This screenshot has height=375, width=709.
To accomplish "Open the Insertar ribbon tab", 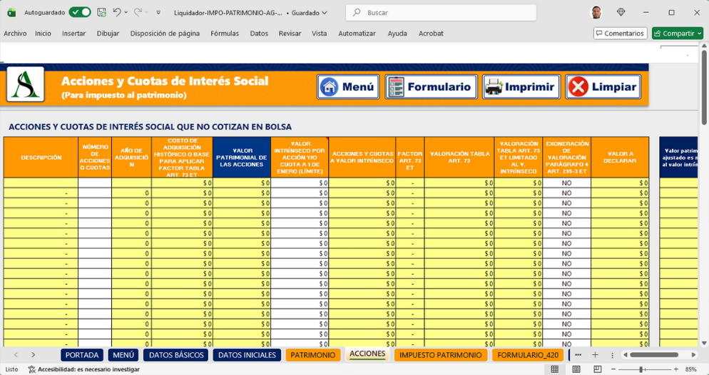I will [x=73, y=34].
